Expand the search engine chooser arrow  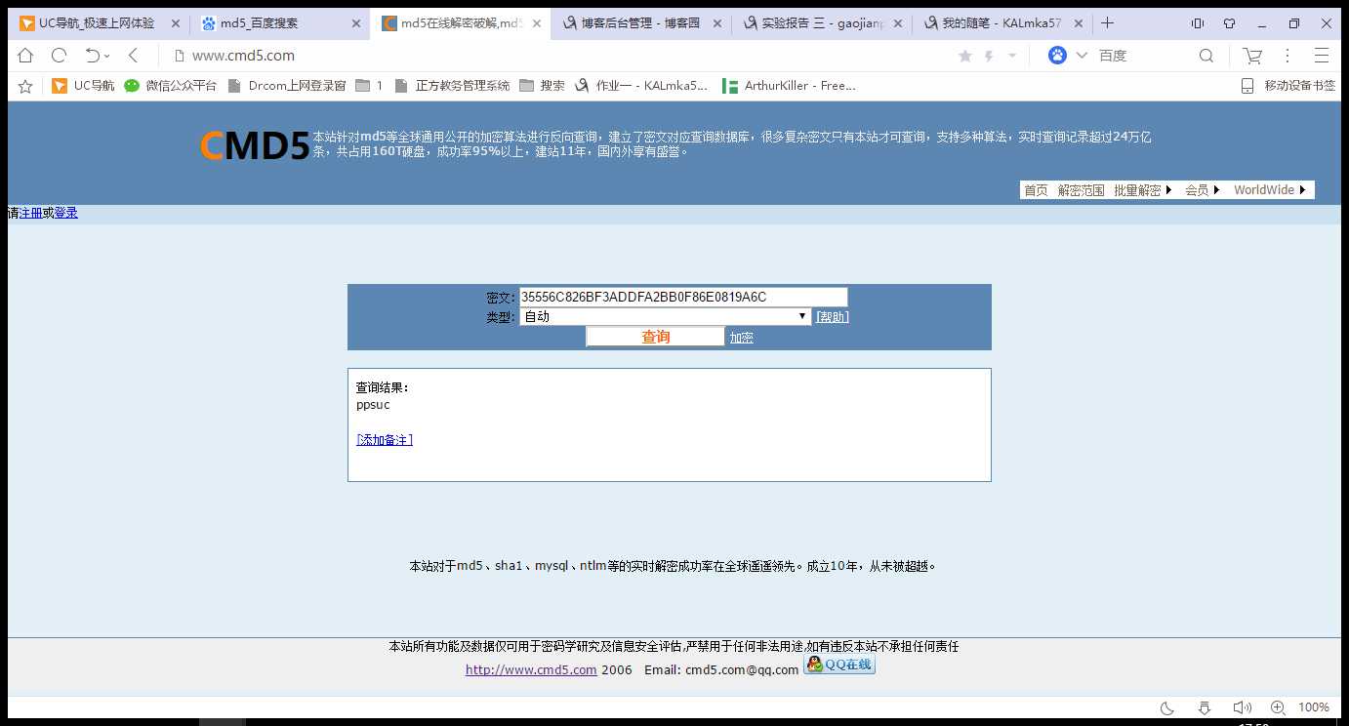[1082, 56]
